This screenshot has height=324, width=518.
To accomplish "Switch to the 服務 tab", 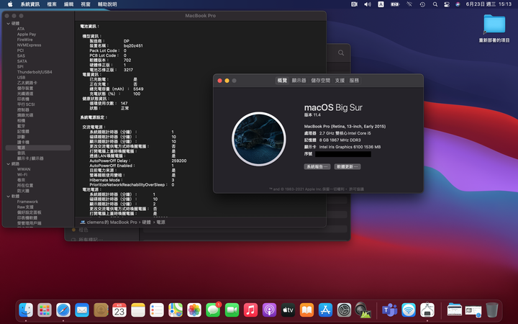I will coord(354,81).
